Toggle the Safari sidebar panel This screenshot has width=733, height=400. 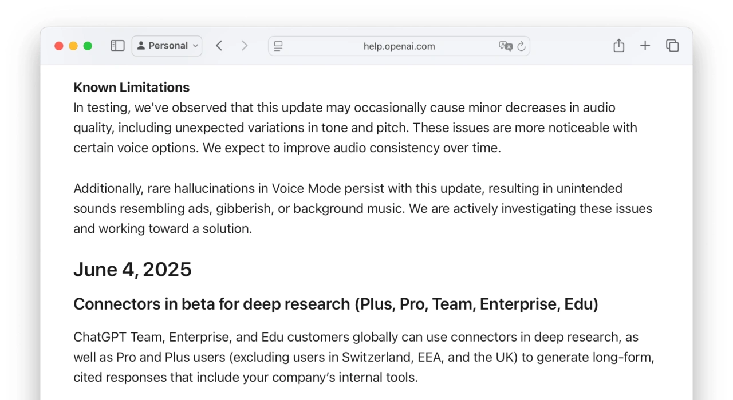point(117,46)
